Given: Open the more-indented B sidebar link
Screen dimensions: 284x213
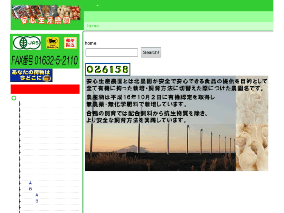Looking at the screenshot, I should point(37,201).
